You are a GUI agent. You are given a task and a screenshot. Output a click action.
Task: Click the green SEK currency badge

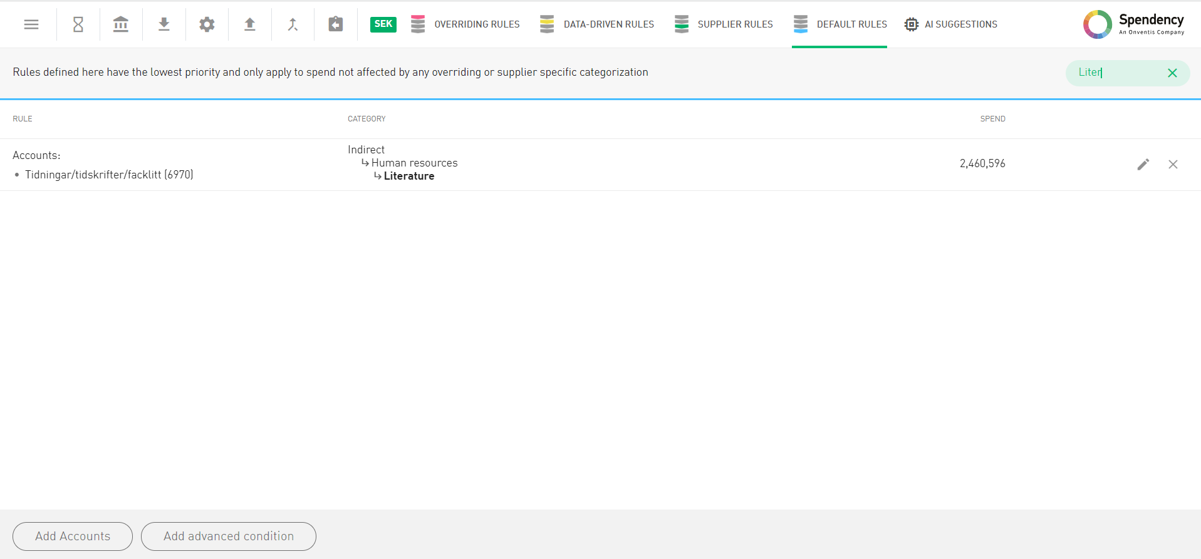click(383, 24)
